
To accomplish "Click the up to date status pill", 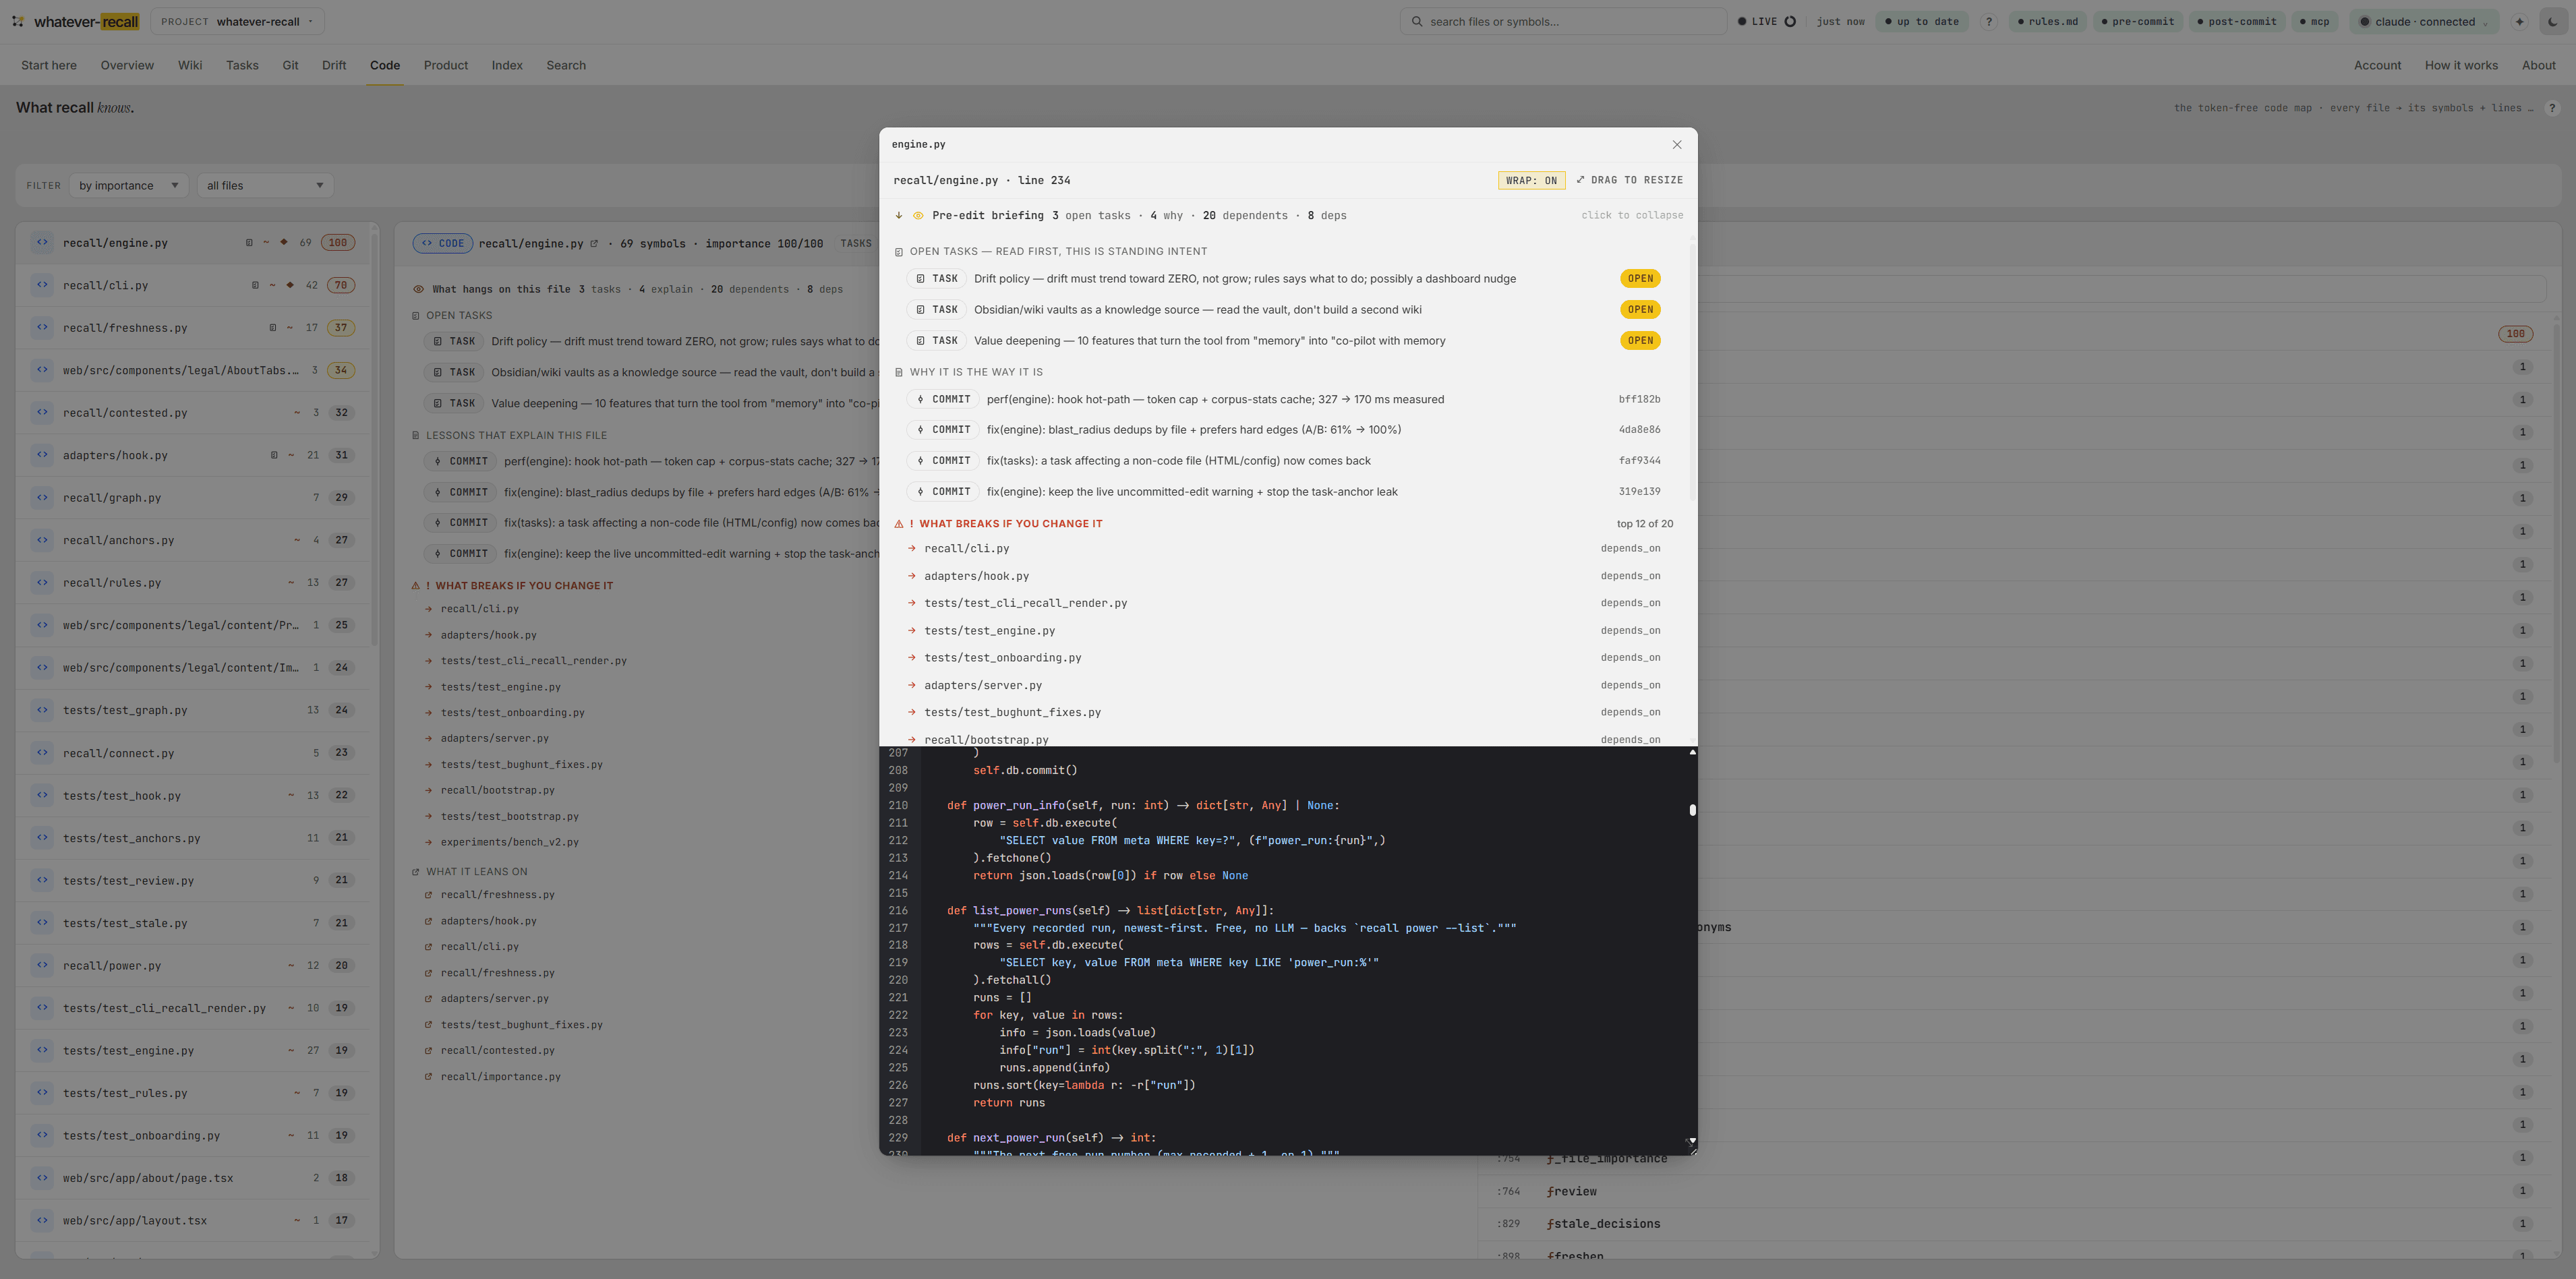I will point(1921,21).
